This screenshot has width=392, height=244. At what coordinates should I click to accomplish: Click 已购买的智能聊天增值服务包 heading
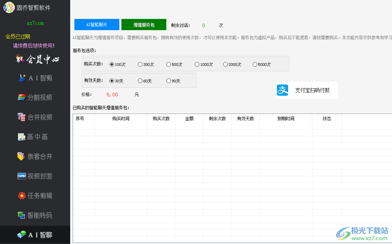click(101, 108)
